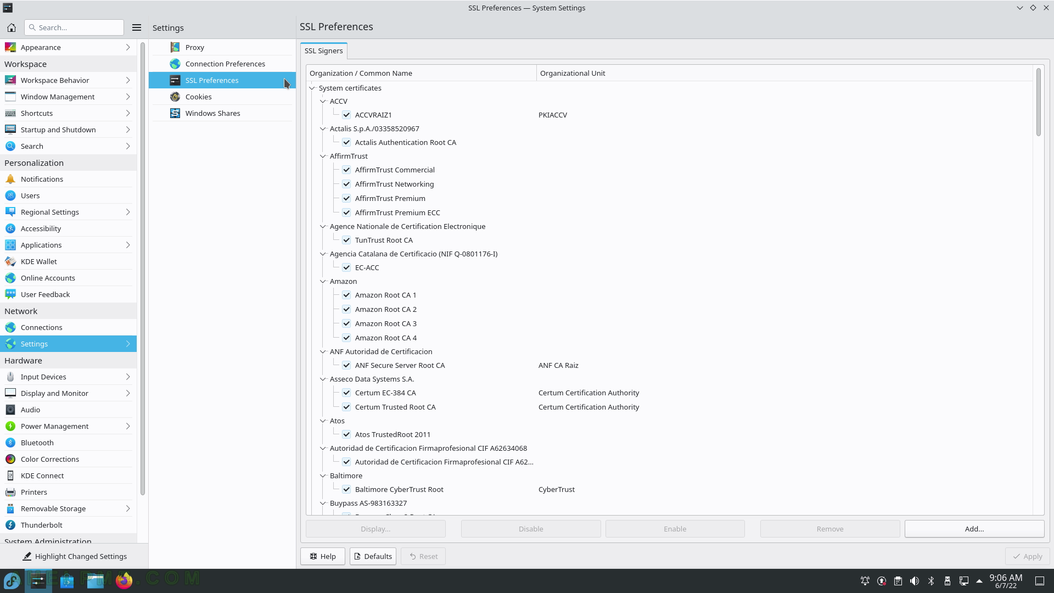Click the KDE Wallet icon
This screenshot has width=1054, height=593.
tap(10, 261)
